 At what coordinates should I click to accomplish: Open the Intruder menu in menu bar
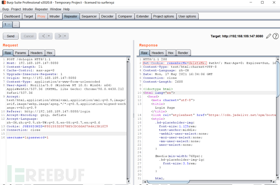click(x=28, y=9)
